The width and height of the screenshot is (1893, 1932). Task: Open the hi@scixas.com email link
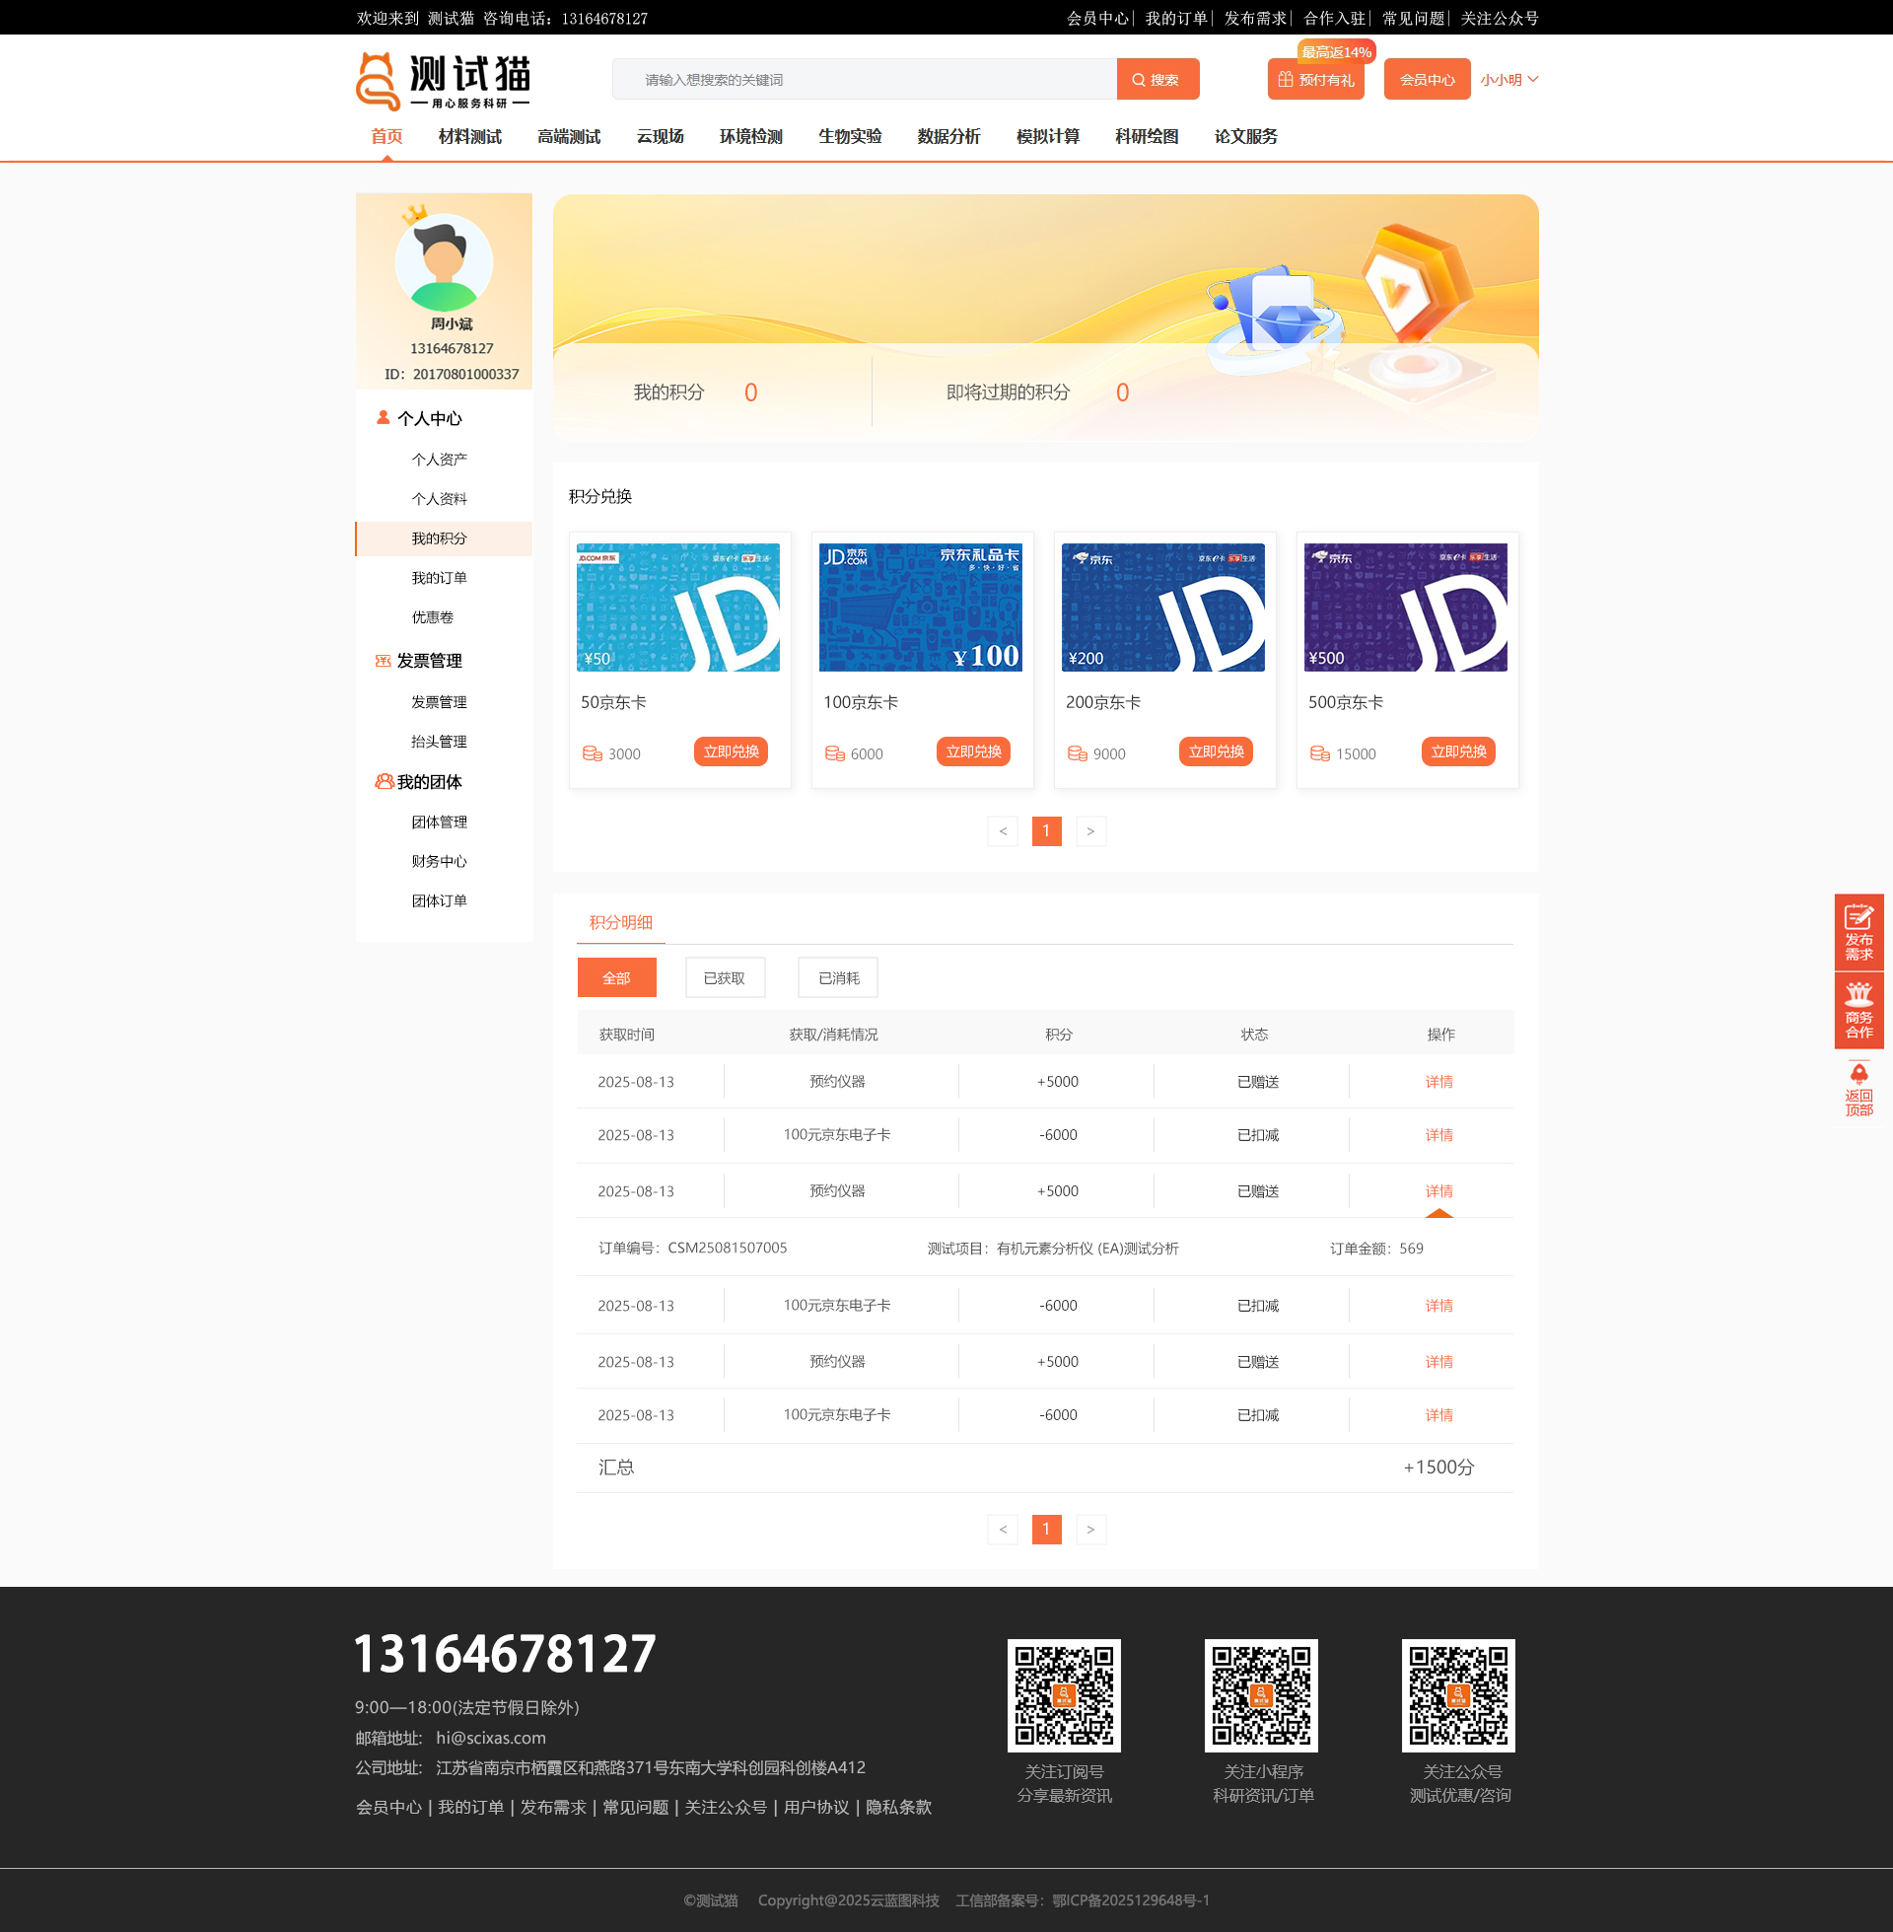click(490, 1737)
